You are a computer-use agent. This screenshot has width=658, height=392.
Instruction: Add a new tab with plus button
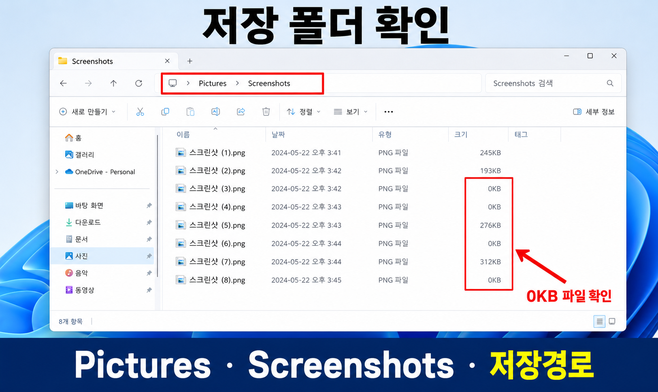pos(190,61)
